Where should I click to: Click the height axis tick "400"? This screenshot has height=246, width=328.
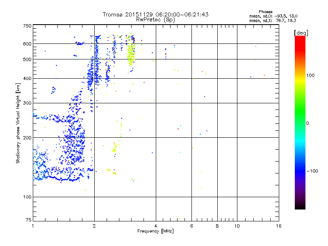click(27, 79)
